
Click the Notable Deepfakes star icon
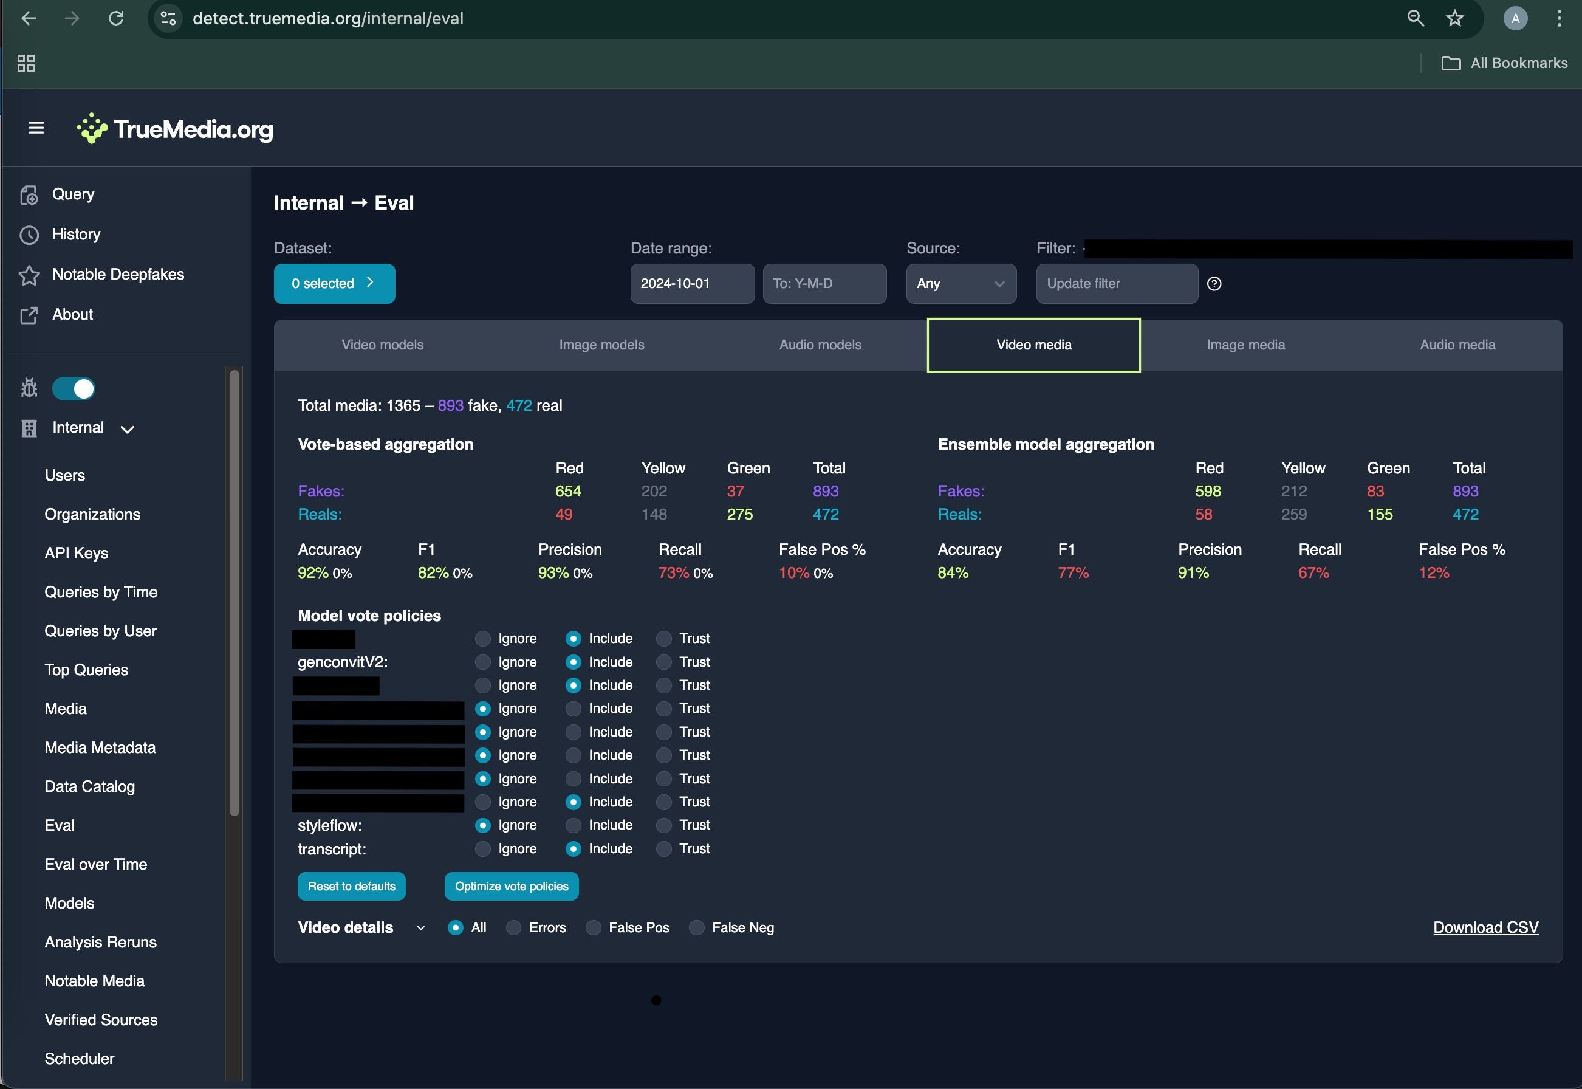29,275
